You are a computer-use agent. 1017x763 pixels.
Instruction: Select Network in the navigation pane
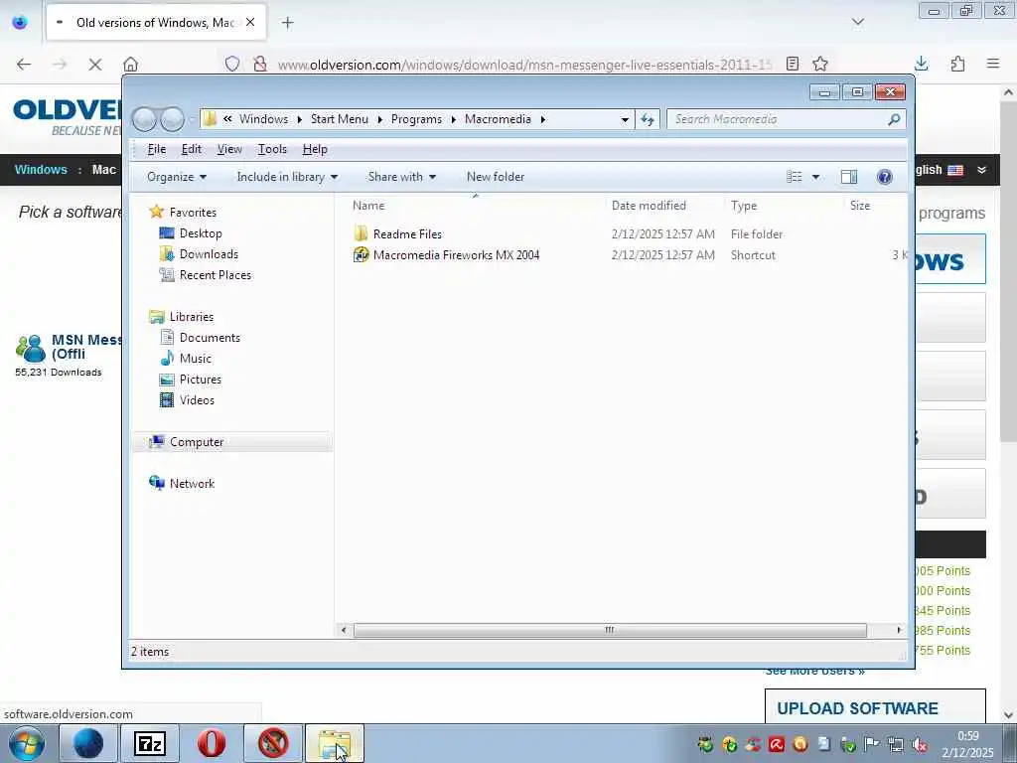click(192, 484)
